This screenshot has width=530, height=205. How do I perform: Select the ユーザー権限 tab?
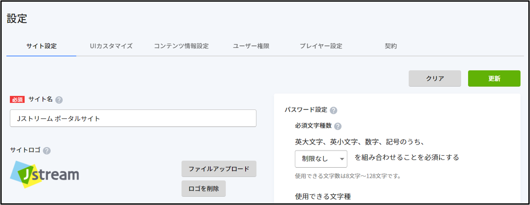251,46
